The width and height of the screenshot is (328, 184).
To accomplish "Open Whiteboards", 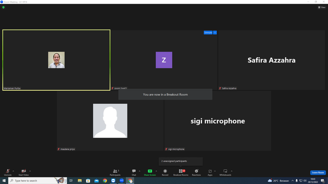I will (x=225, y=172).
